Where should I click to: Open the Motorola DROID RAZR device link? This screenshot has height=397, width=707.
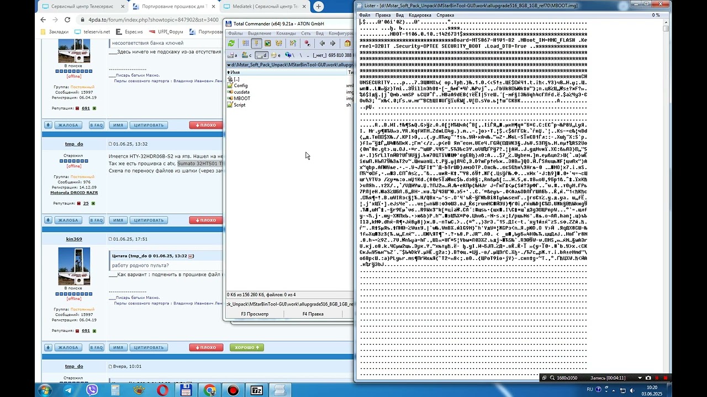(74, 193)
